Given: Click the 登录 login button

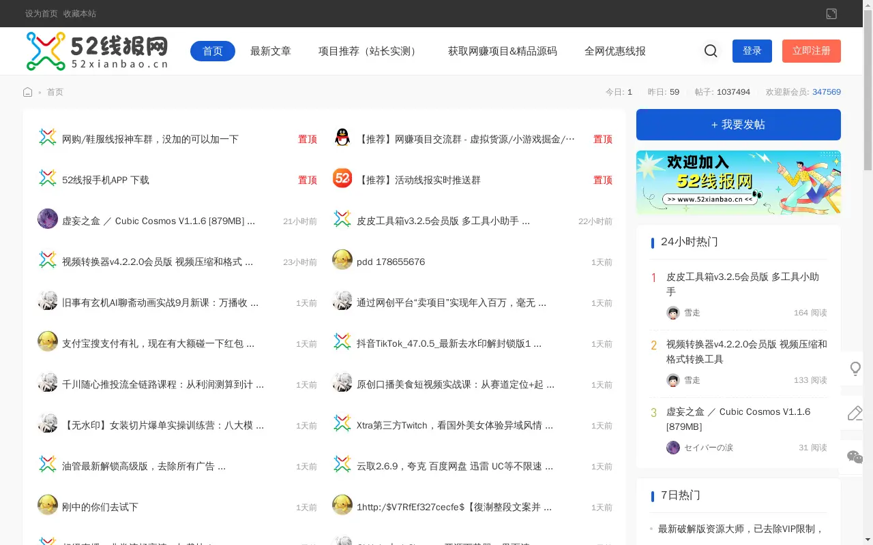Looking at the screenshot, I should [x=752, y=51].
